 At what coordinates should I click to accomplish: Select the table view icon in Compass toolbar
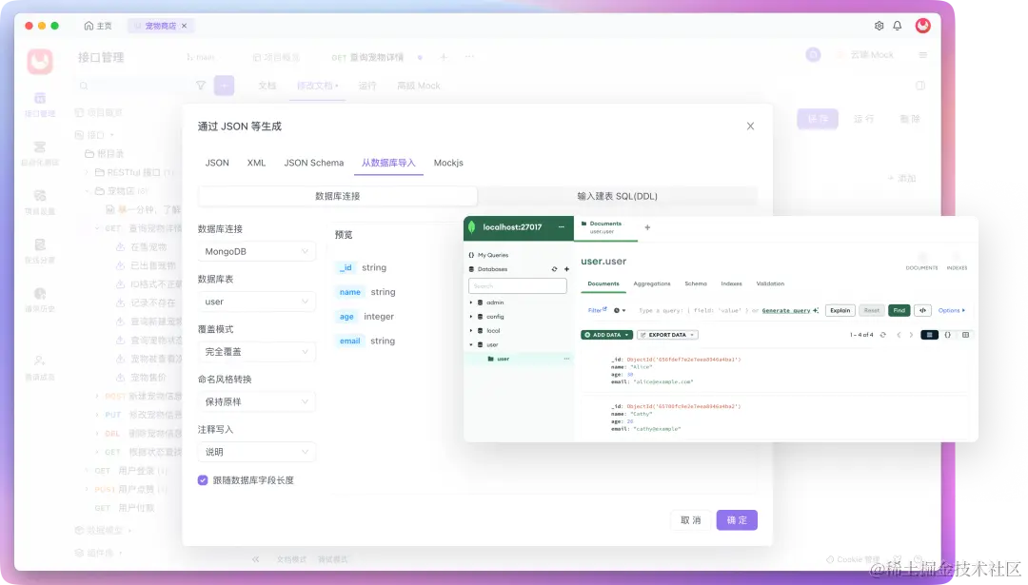[966, 335]
